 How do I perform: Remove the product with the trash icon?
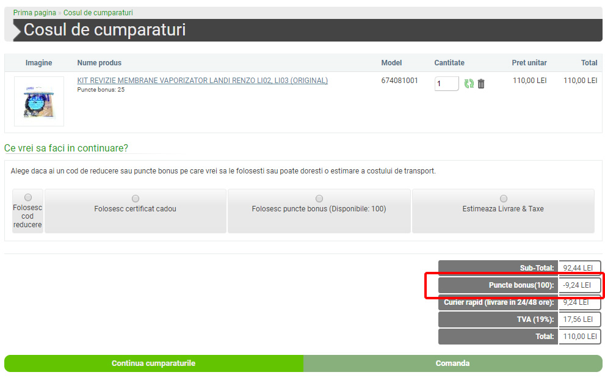(x=481, y=84)
